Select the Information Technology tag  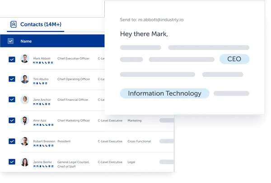point(164,93)
